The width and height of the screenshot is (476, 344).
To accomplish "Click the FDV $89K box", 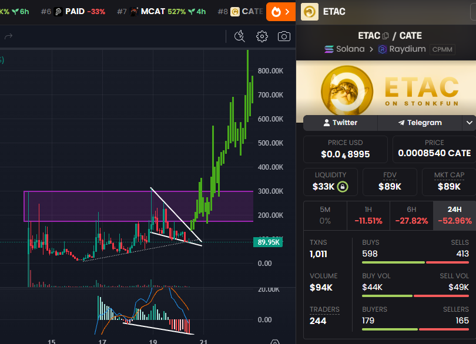I will click(x=390, y=182).
